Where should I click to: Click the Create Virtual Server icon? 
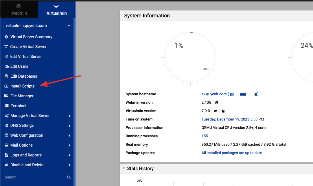click(x=6, y=47)
